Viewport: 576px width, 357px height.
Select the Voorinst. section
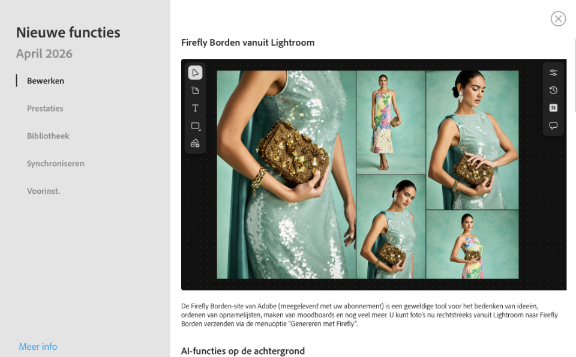43,191
